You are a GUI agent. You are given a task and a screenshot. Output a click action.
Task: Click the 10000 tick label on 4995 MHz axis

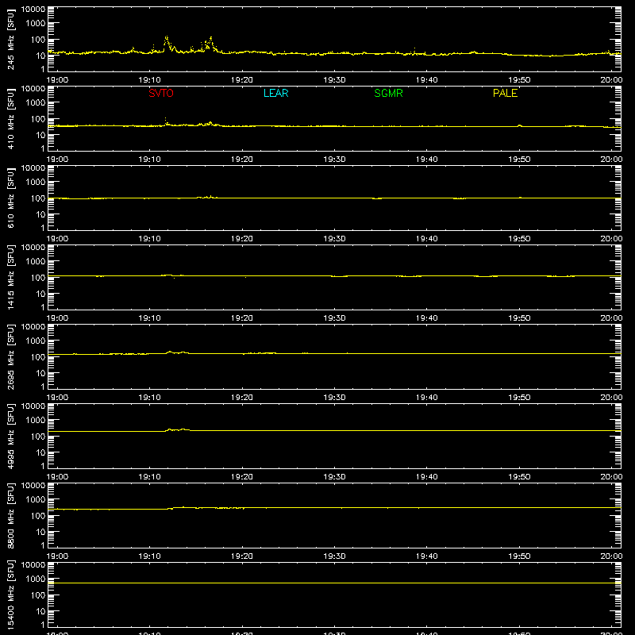[x=33, y=406]
